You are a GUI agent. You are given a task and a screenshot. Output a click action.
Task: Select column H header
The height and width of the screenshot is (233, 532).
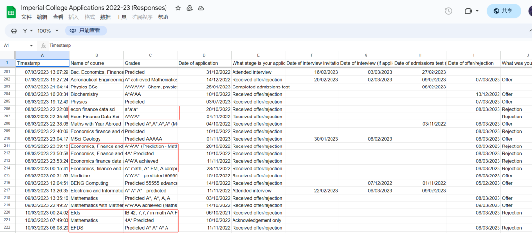click(x=420, y=55)
